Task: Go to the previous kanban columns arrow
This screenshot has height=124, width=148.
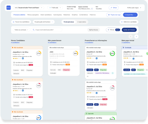Action: [131, 37]
